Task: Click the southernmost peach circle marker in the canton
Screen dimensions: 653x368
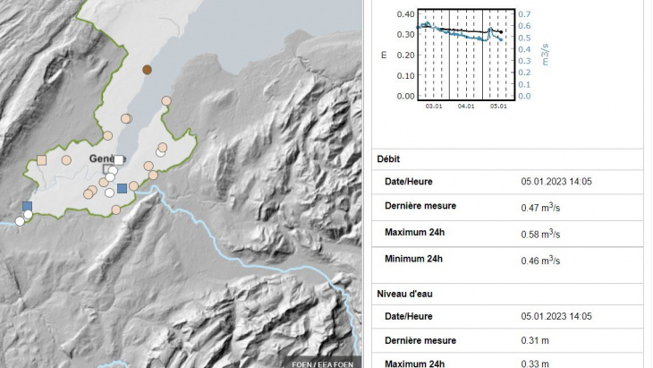Action: click(115, 210)
